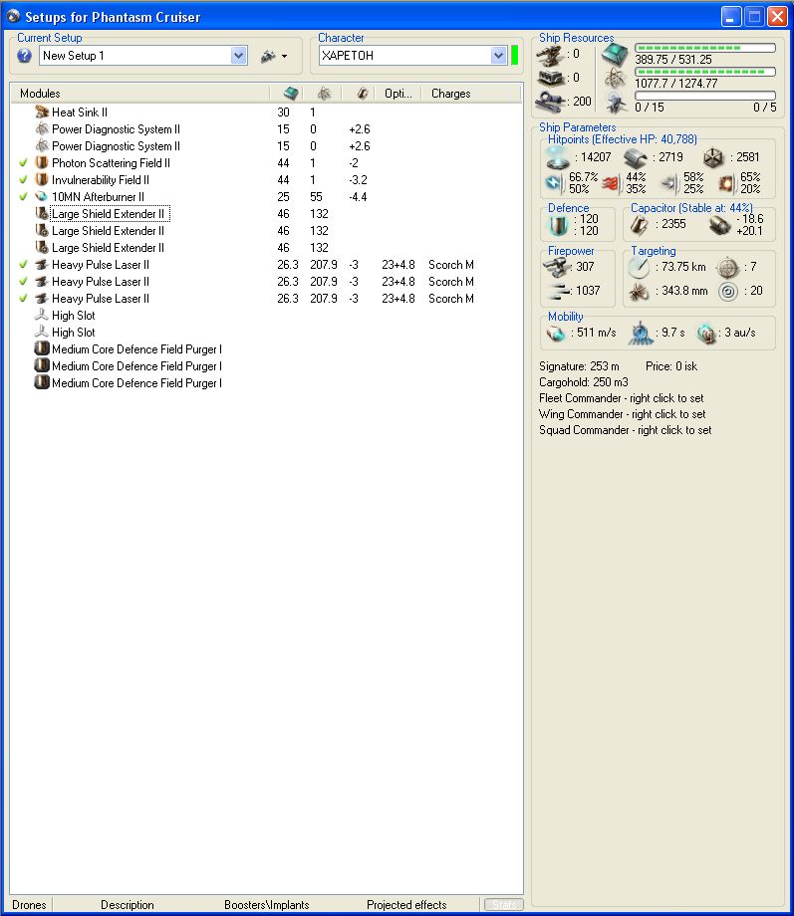Click the blue help question mark icon
The image size is (794, 916).
click(24, 56)
